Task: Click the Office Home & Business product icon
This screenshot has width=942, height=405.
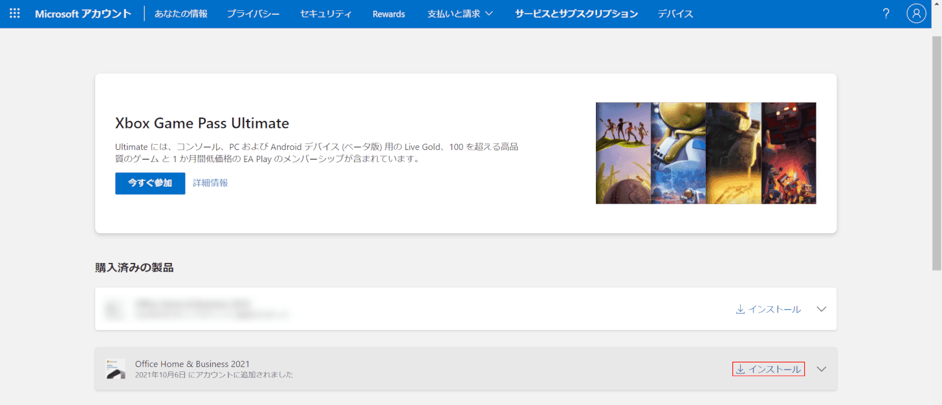Action: click(116, 369)
